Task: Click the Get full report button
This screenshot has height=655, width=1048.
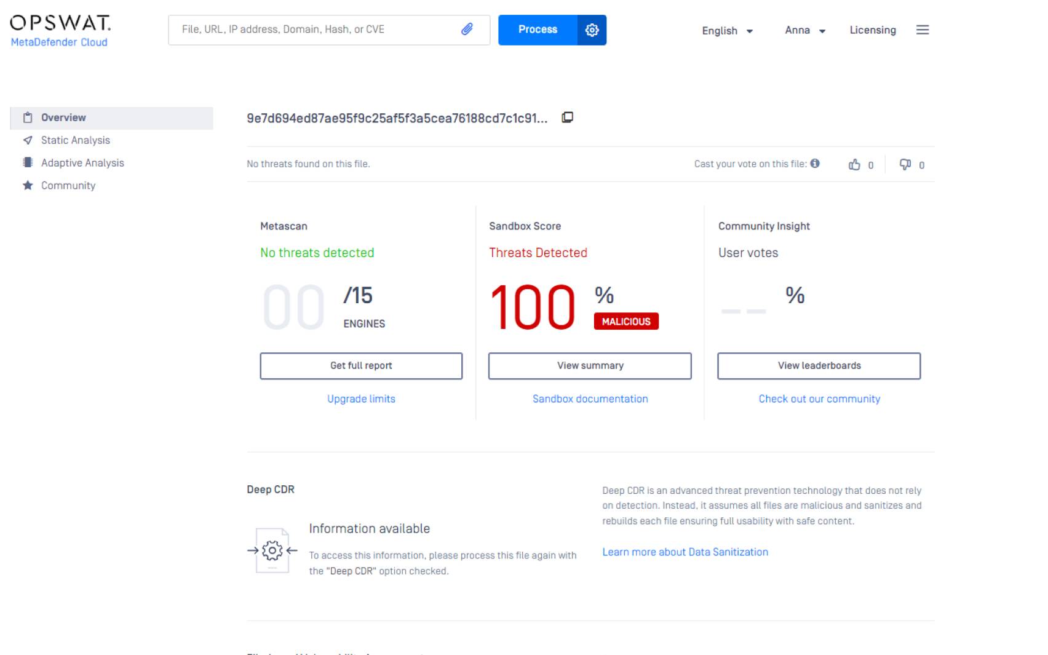Action: click(x=361, y=365)
